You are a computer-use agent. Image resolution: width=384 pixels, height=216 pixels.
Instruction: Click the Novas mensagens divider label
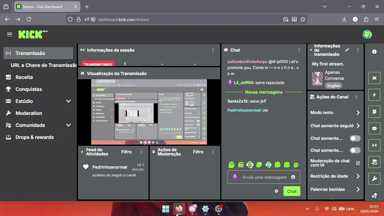[264, 92]
